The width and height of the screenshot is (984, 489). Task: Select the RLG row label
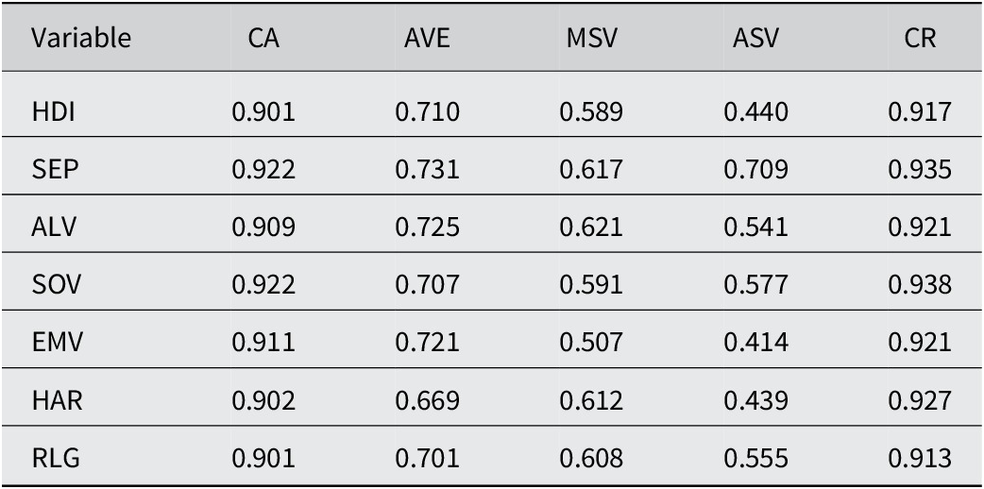55,459
